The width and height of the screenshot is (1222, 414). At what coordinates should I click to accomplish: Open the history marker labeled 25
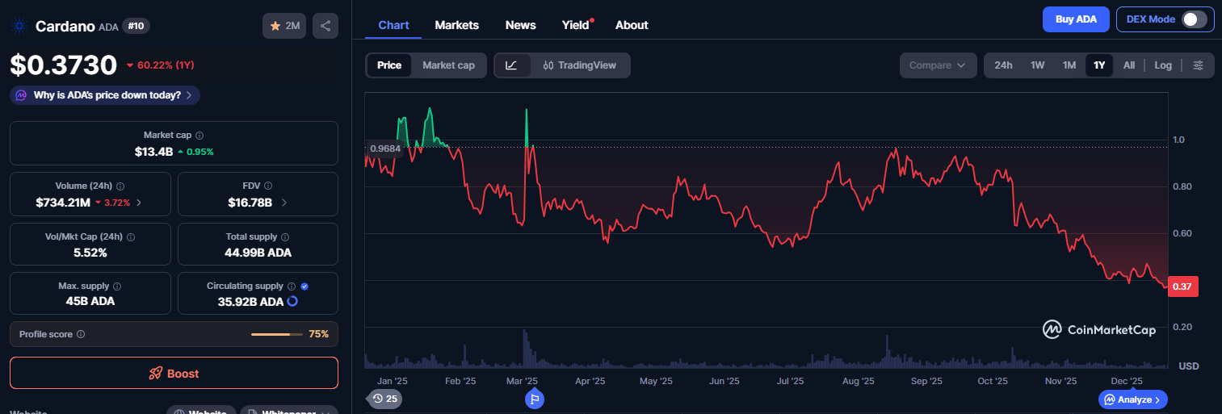click(384, 399)
